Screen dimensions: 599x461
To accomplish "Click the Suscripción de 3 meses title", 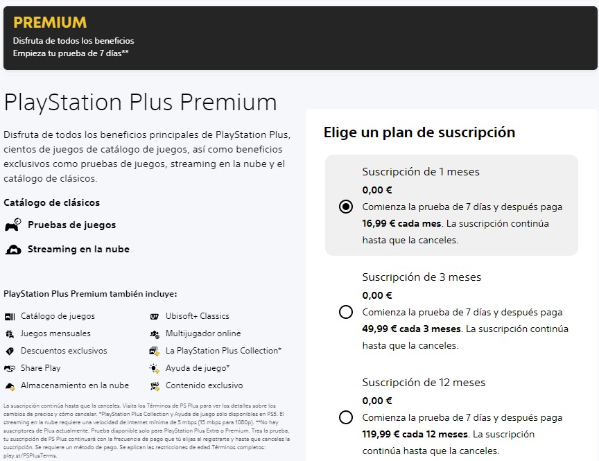I will point(421,277).
